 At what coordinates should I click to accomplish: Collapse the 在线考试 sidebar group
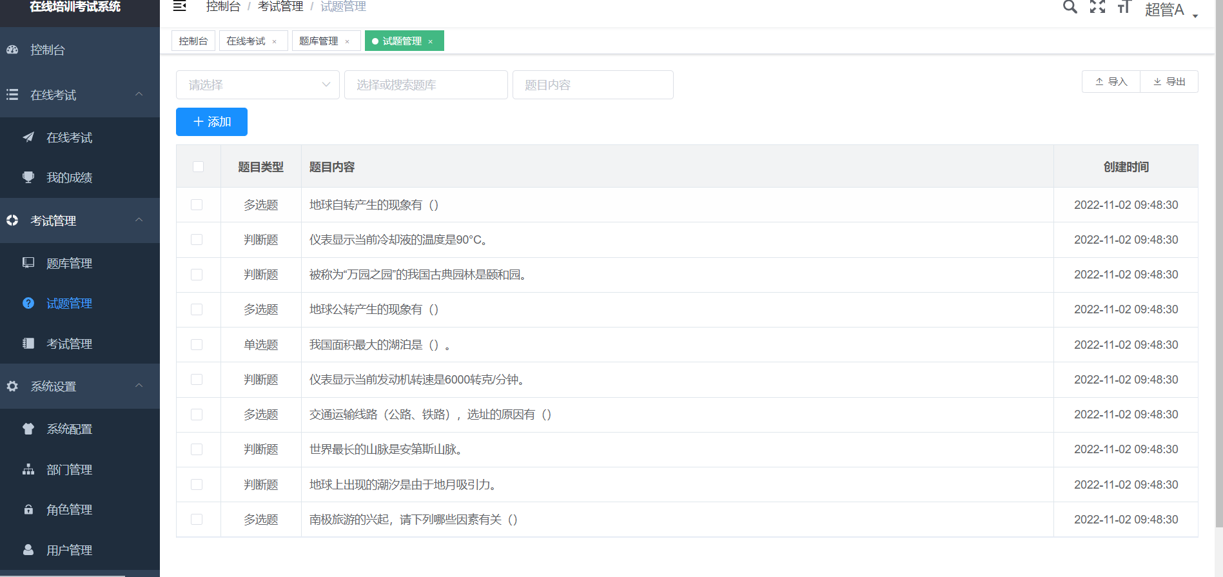(139, 94)
